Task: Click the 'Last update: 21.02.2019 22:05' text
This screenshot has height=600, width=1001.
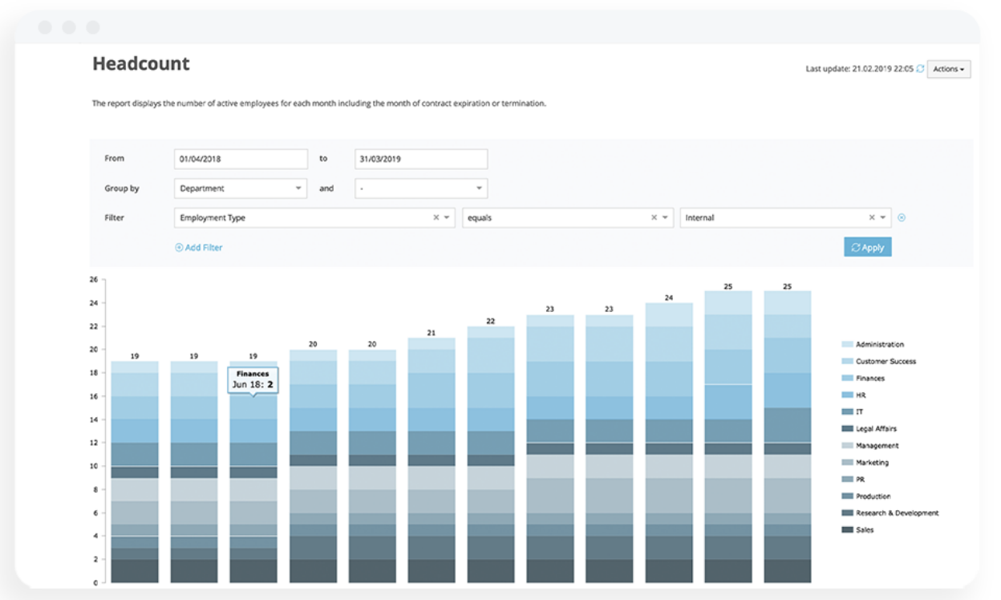Action: point(859,69)
